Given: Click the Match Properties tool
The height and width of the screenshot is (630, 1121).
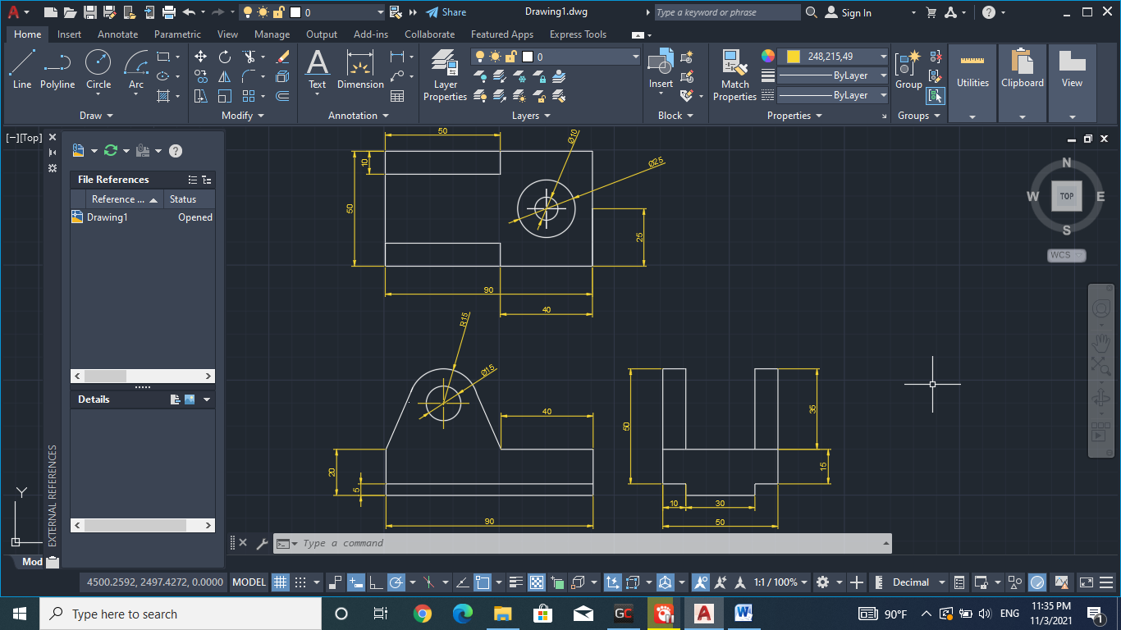Looking at the screenshot, I should (734, 75).
